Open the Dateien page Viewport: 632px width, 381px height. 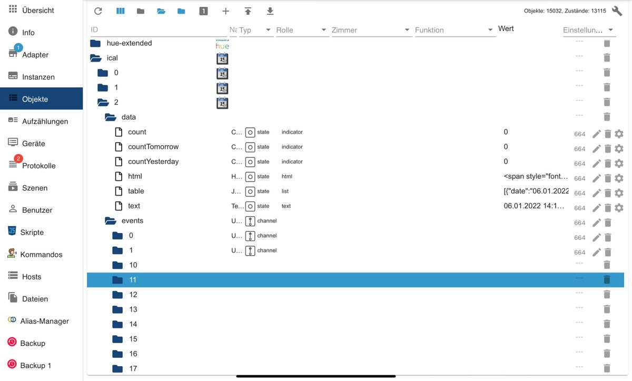coord(42,299)
